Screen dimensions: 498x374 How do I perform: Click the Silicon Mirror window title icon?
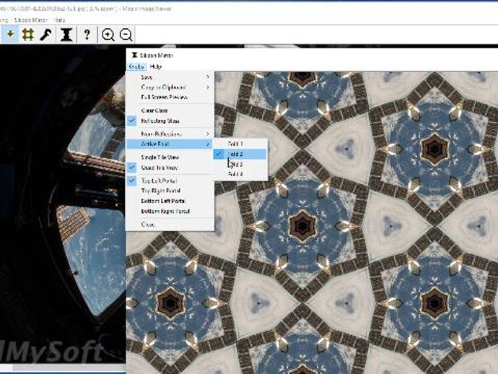tap(134, 56)
